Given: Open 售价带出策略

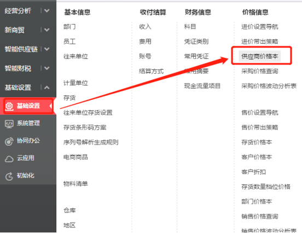Looking at the screenshot, I should tap(260, 127).
